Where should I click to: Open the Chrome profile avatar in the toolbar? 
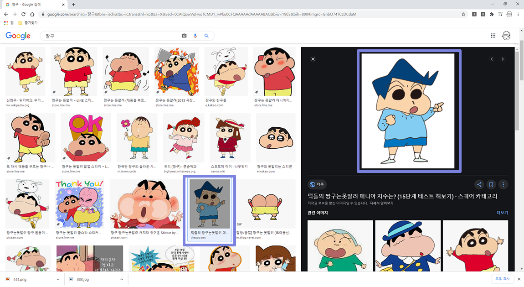[x=509, y=15]
